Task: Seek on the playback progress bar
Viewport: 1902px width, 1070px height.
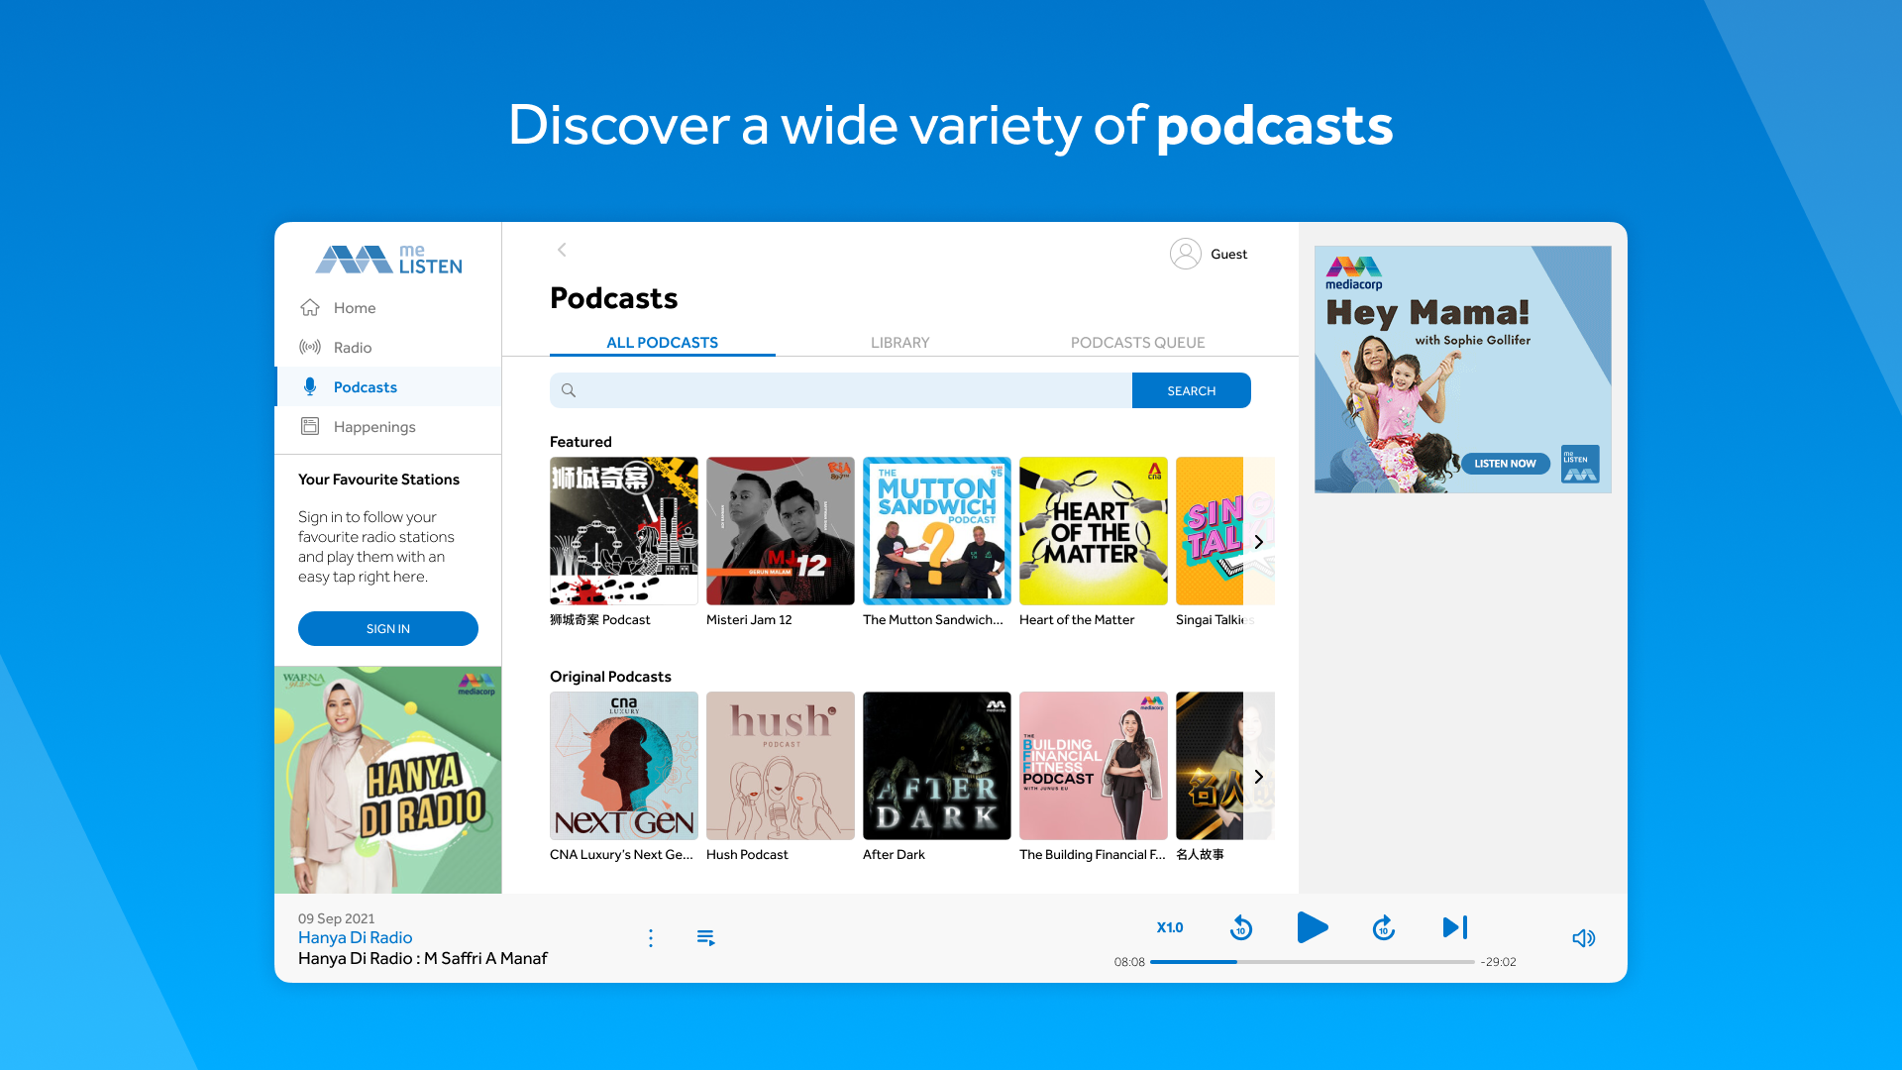Action: point(1312,962)
